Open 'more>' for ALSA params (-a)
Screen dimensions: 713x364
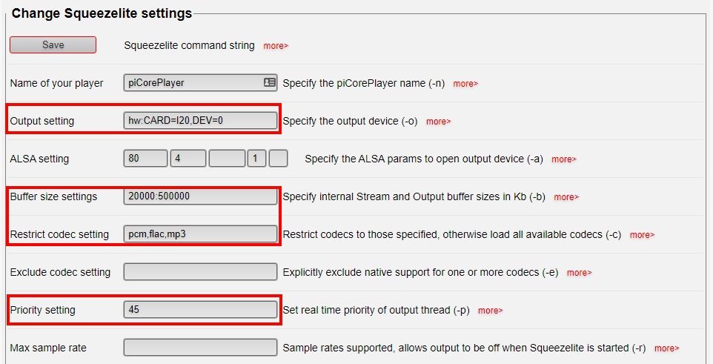click(563, 159)
